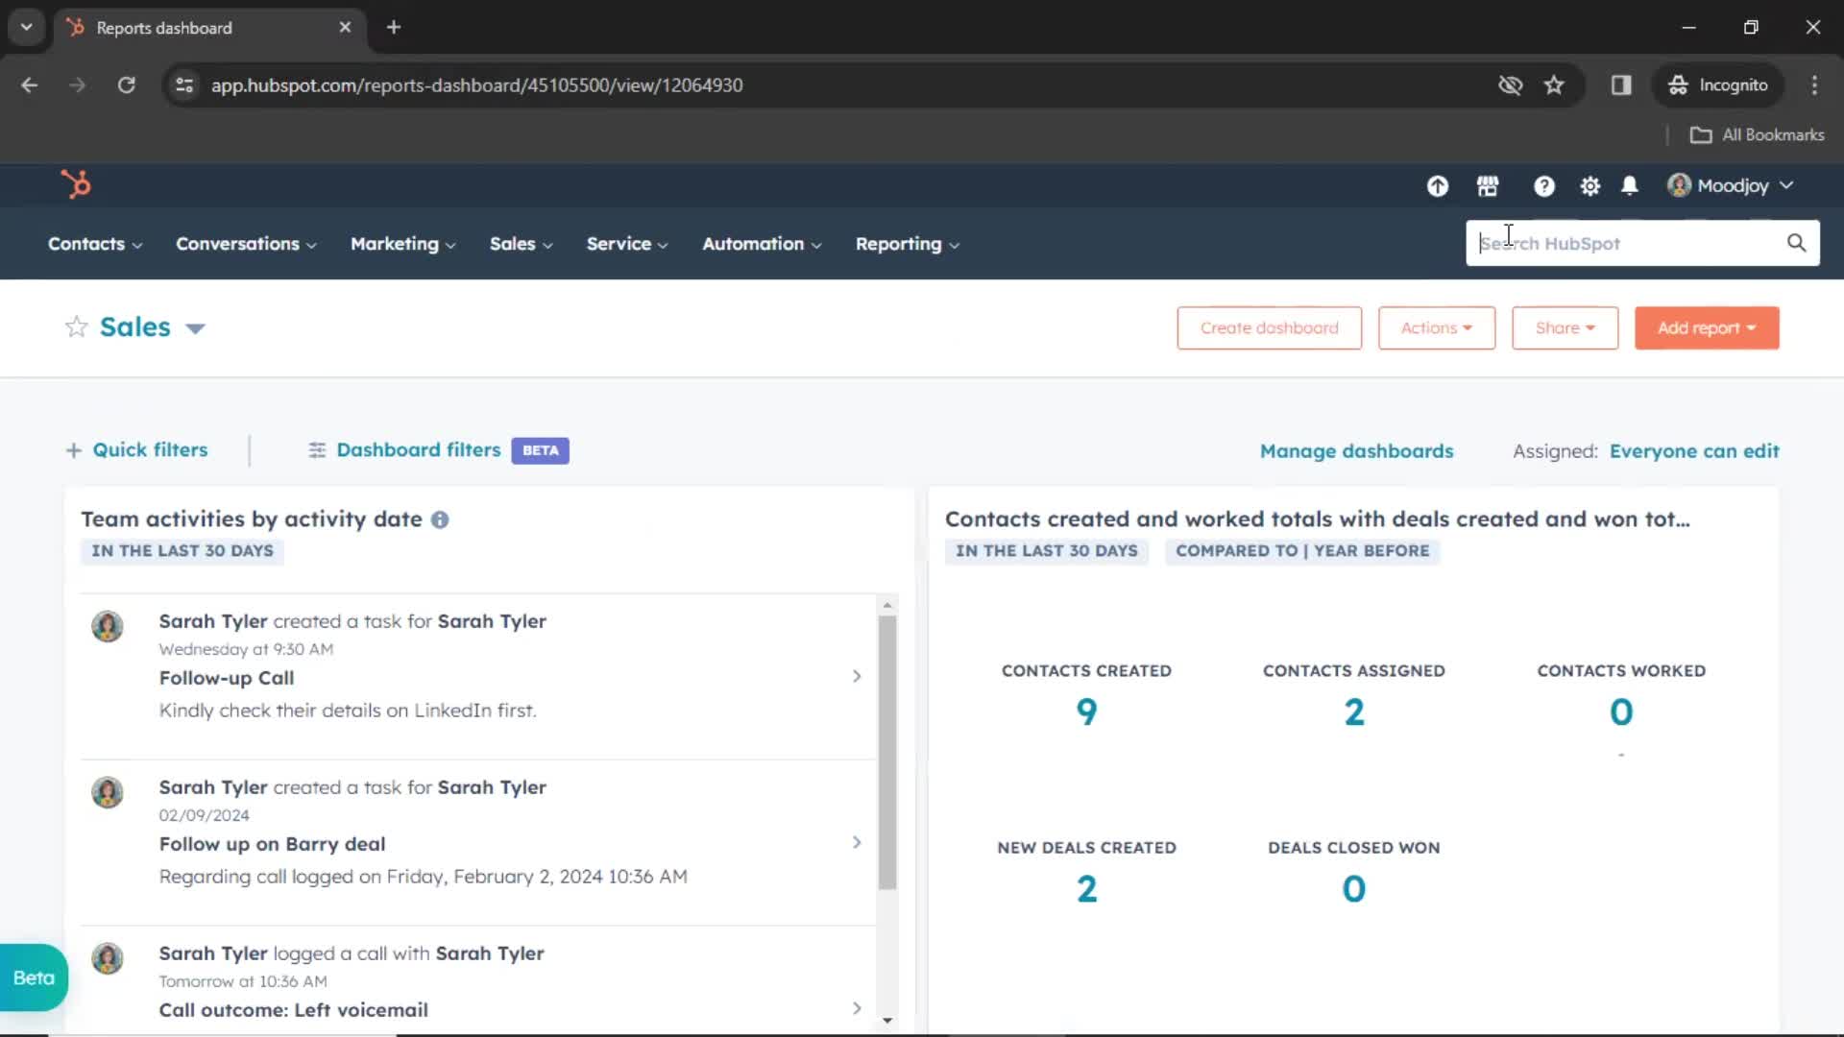Image resolution: width=1844 pixels, height=1037 pixels.
Task: Click the Contacts Assigned value 2
Action: click(x=1353, y=711)
